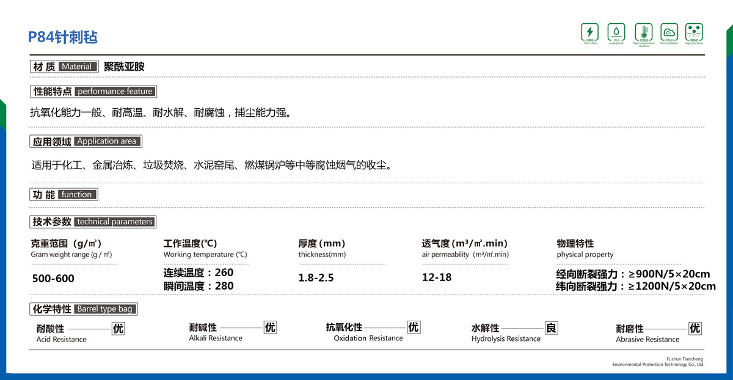
Task: Click the 优 box beside Abrasive Resistance
Action: [x=695, y=328]
